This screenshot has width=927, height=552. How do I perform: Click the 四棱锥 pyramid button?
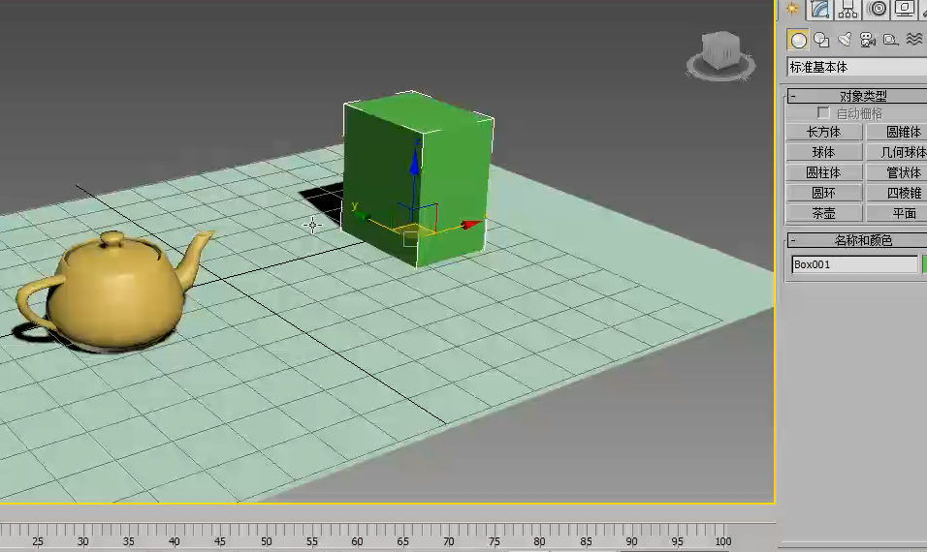coord(897,193)
